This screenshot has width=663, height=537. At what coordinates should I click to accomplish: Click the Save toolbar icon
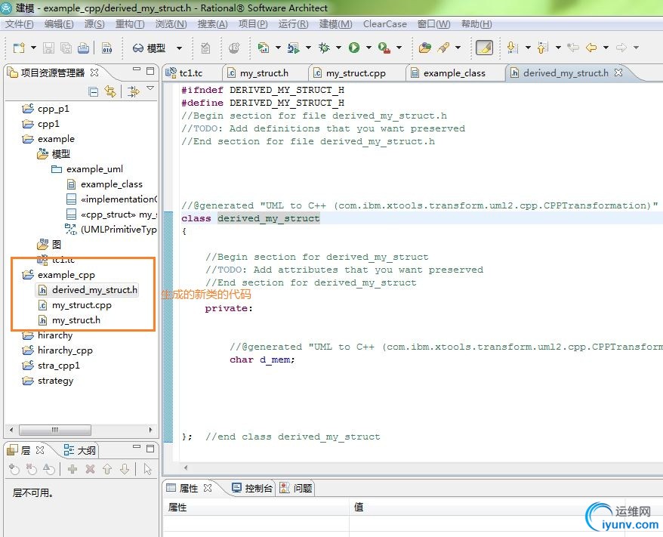pyautogui.click(x=48, y=48)
